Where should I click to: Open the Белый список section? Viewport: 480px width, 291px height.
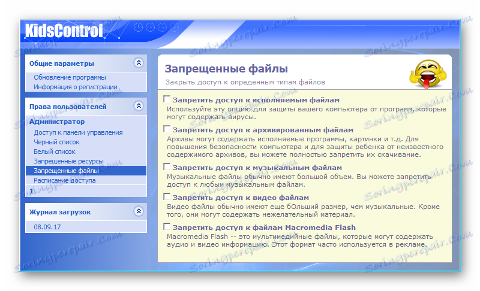tap(54, 151)
